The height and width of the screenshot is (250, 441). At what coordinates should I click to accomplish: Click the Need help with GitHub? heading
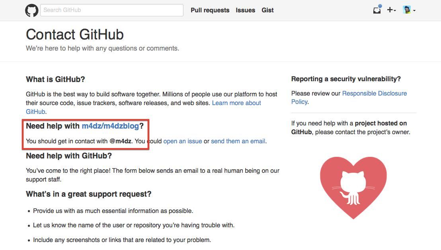point(69,156)
